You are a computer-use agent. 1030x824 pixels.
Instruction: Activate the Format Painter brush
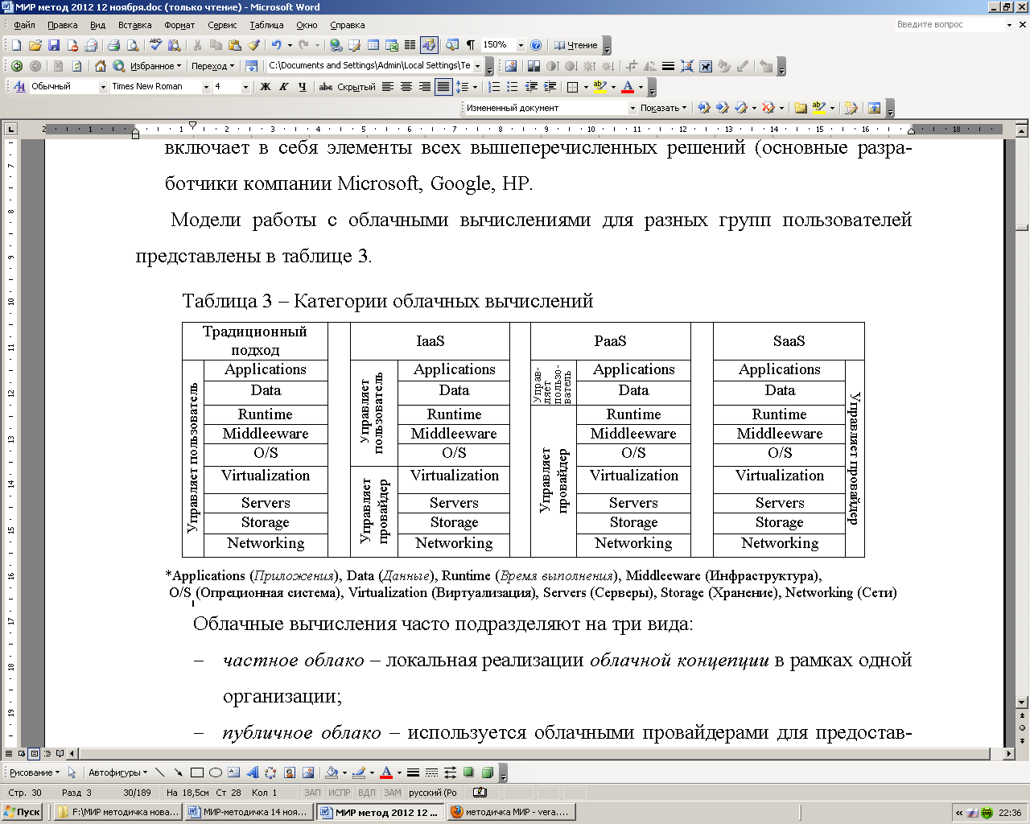(x=253, y=46)
